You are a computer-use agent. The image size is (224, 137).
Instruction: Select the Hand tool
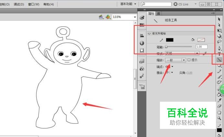[x=219, y=112]
